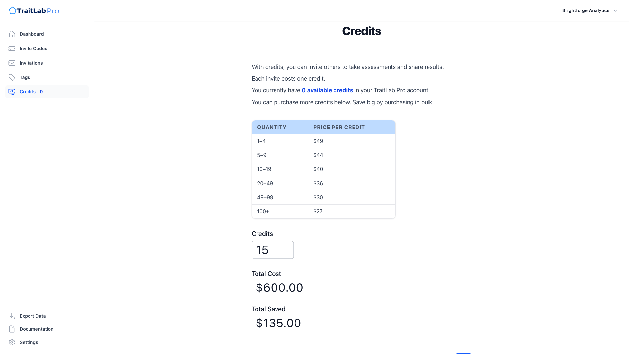Go to Dashboard in sidebar
Image resolution: width=629 pixels, height=354 pixels.
(x=31, y=34)
